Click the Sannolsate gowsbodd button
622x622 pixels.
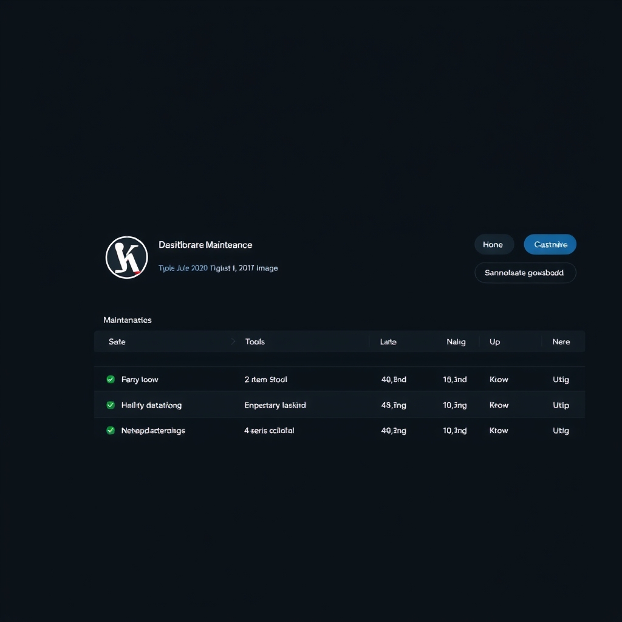click(525, 272)
